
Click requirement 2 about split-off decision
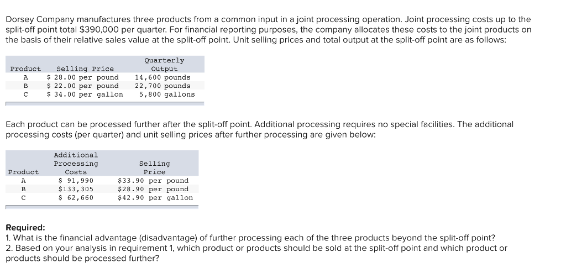(256, 254)
